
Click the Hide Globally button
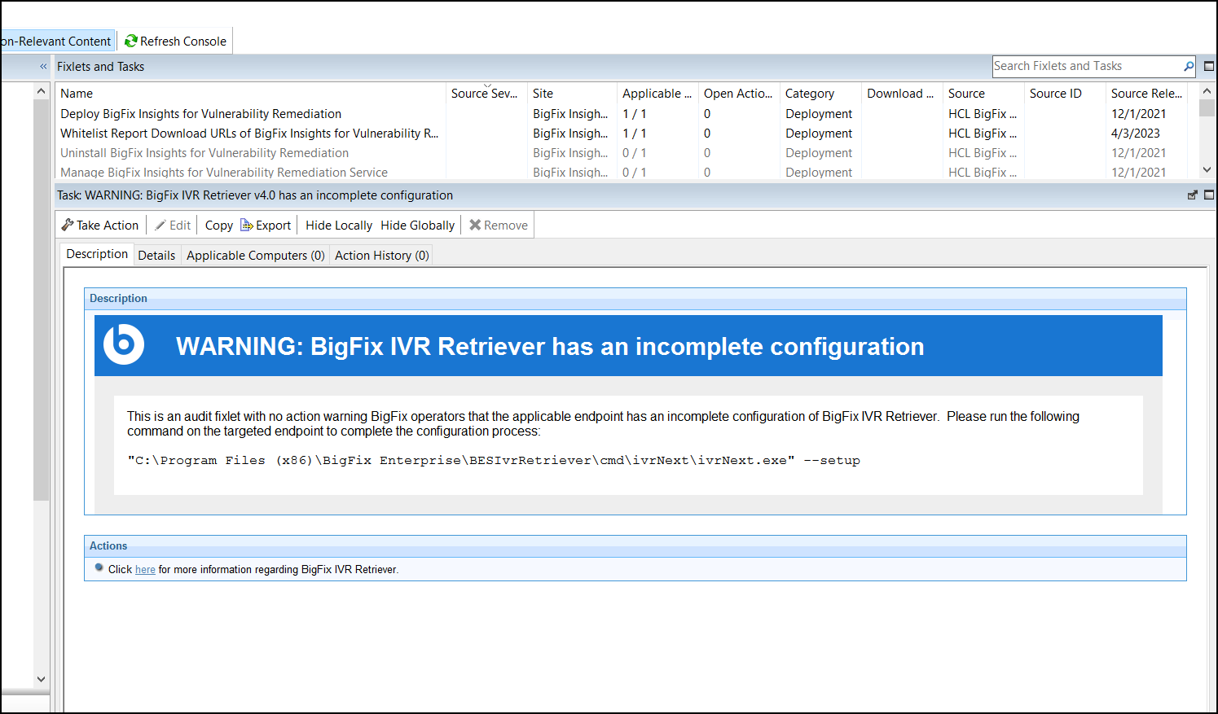click(418, 226)
